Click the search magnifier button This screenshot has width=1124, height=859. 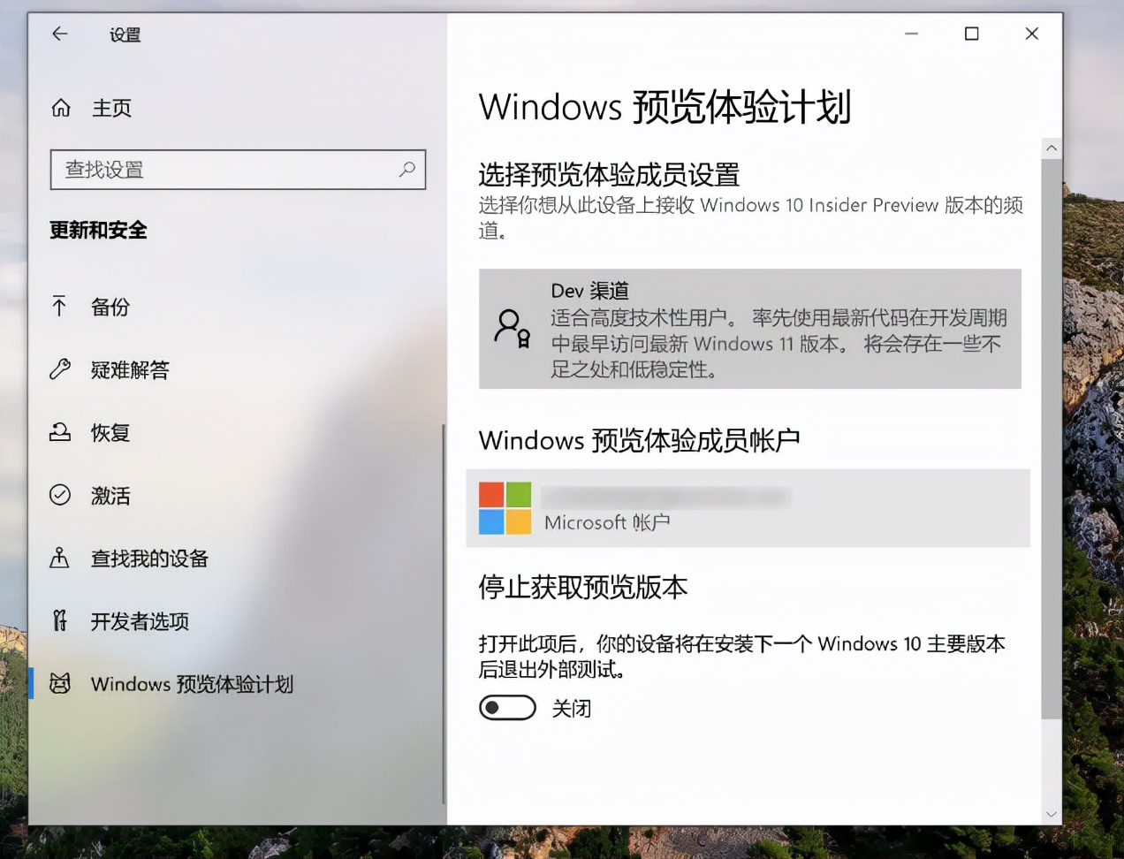(407, 170)
